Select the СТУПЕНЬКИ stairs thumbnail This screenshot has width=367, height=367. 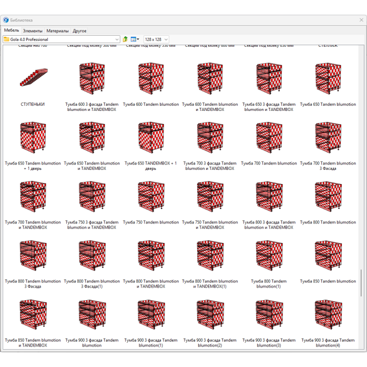[x=33, y=77]
